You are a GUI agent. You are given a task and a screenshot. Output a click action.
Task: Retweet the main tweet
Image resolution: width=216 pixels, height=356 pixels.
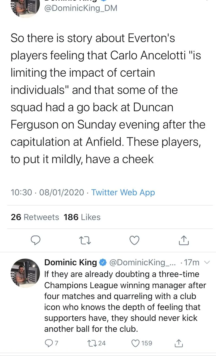85,241
